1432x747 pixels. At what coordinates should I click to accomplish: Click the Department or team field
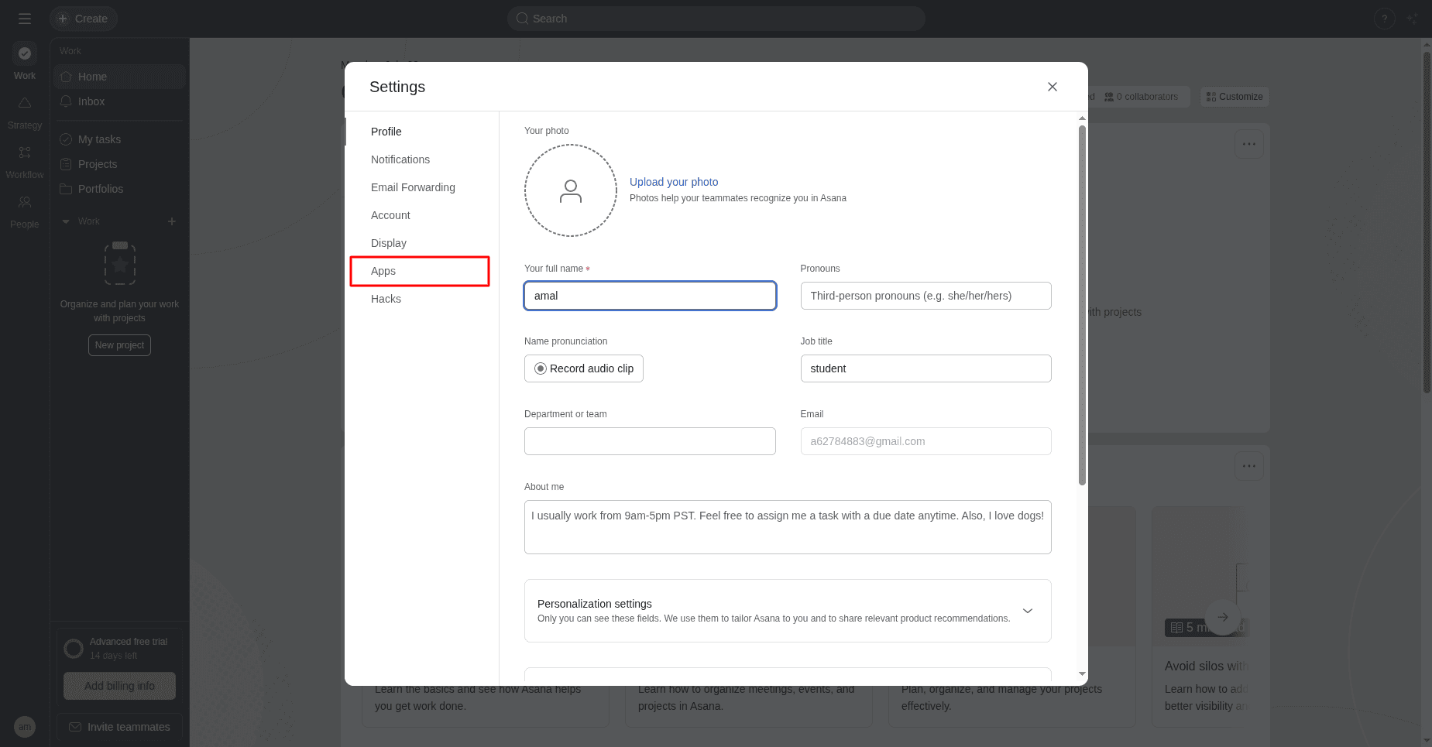(650, 441)
